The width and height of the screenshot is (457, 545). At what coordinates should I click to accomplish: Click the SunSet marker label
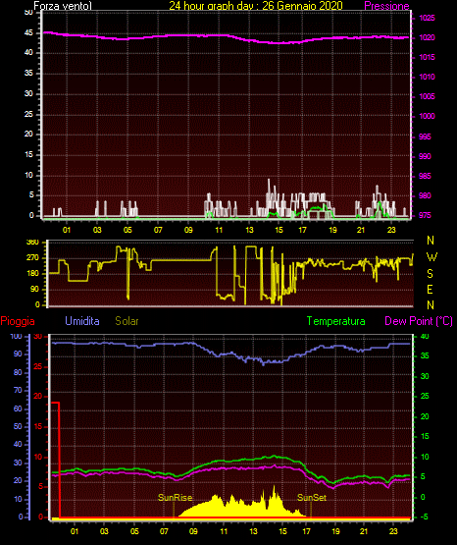[312, 498]
